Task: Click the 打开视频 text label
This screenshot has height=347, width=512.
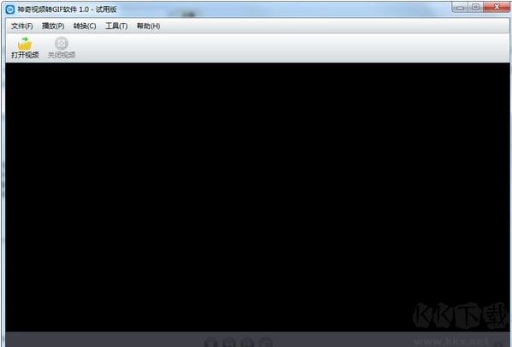Action: (x=25, y=55)
